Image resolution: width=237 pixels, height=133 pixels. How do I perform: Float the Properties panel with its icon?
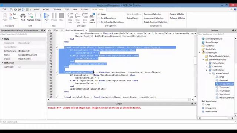pyautogui.click(x=42, y=30)
